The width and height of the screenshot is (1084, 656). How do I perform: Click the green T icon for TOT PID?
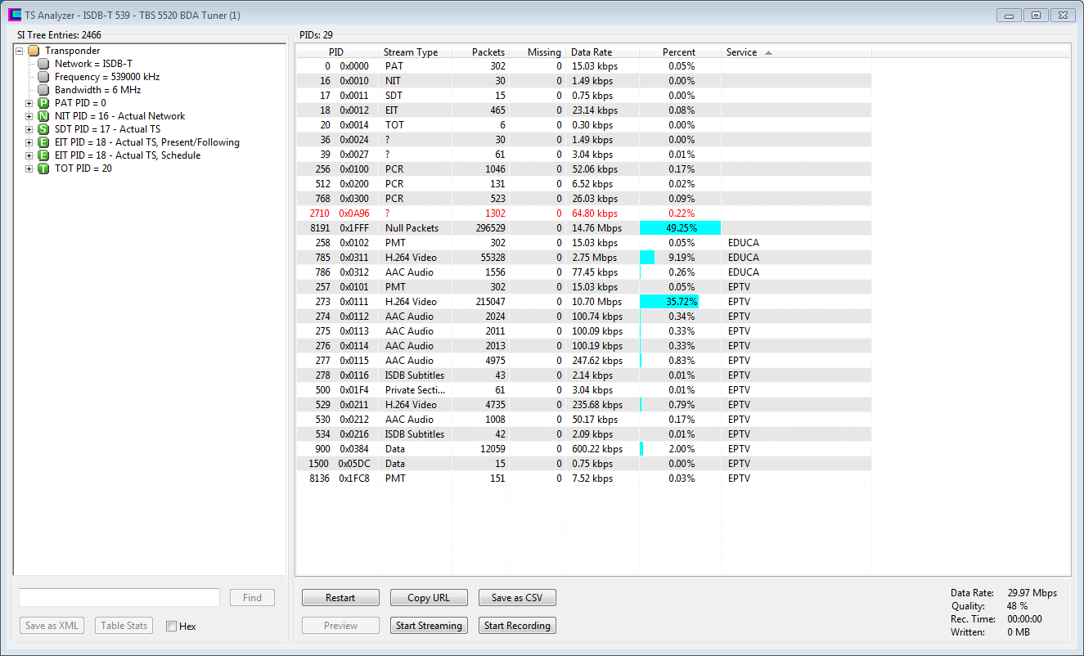[x=43, y=168]
